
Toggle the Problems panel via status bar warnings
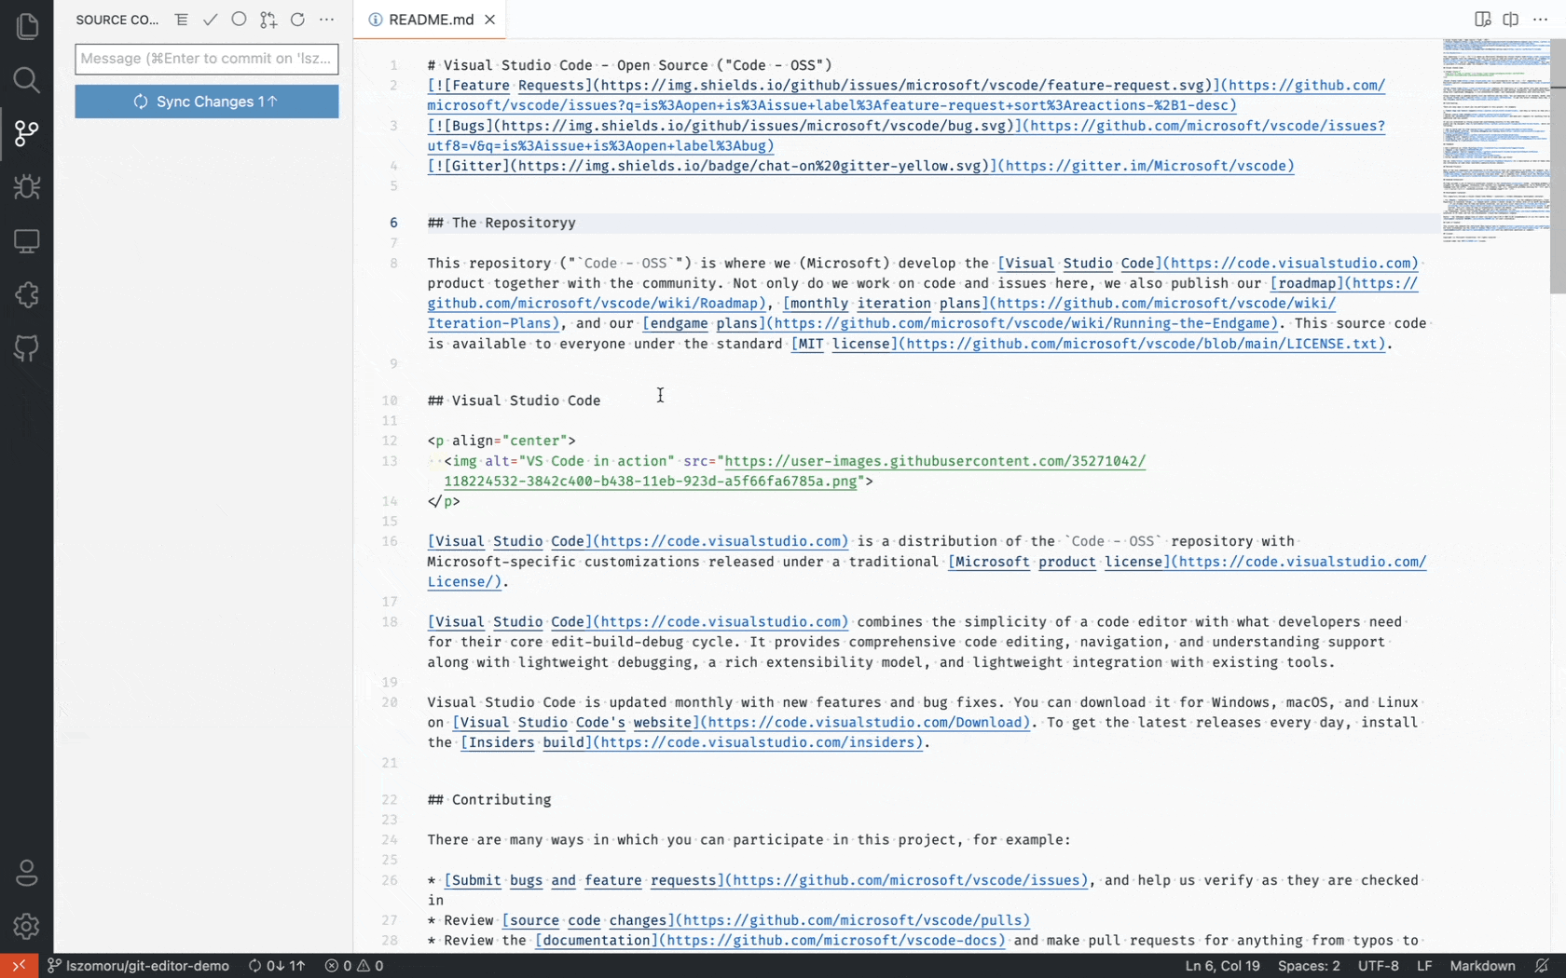coord(354,966)
